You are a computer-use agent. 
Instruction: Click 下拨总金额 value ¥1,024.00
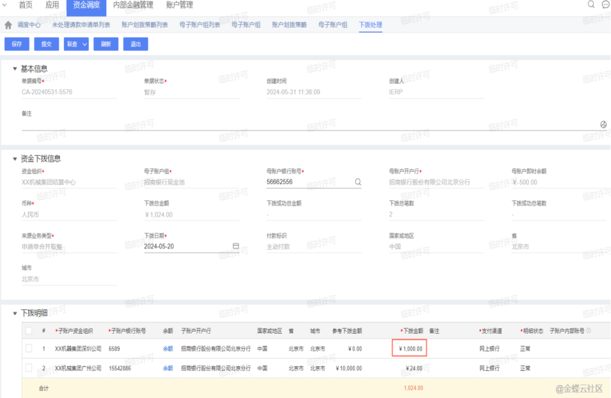(158, 215)
